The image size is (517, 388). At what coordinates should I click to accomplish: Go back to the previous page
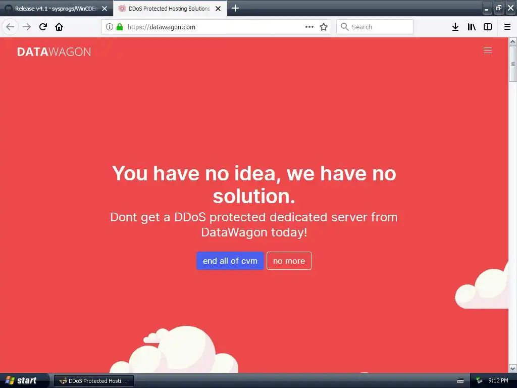pyautogui.click(x=10, y=27)
